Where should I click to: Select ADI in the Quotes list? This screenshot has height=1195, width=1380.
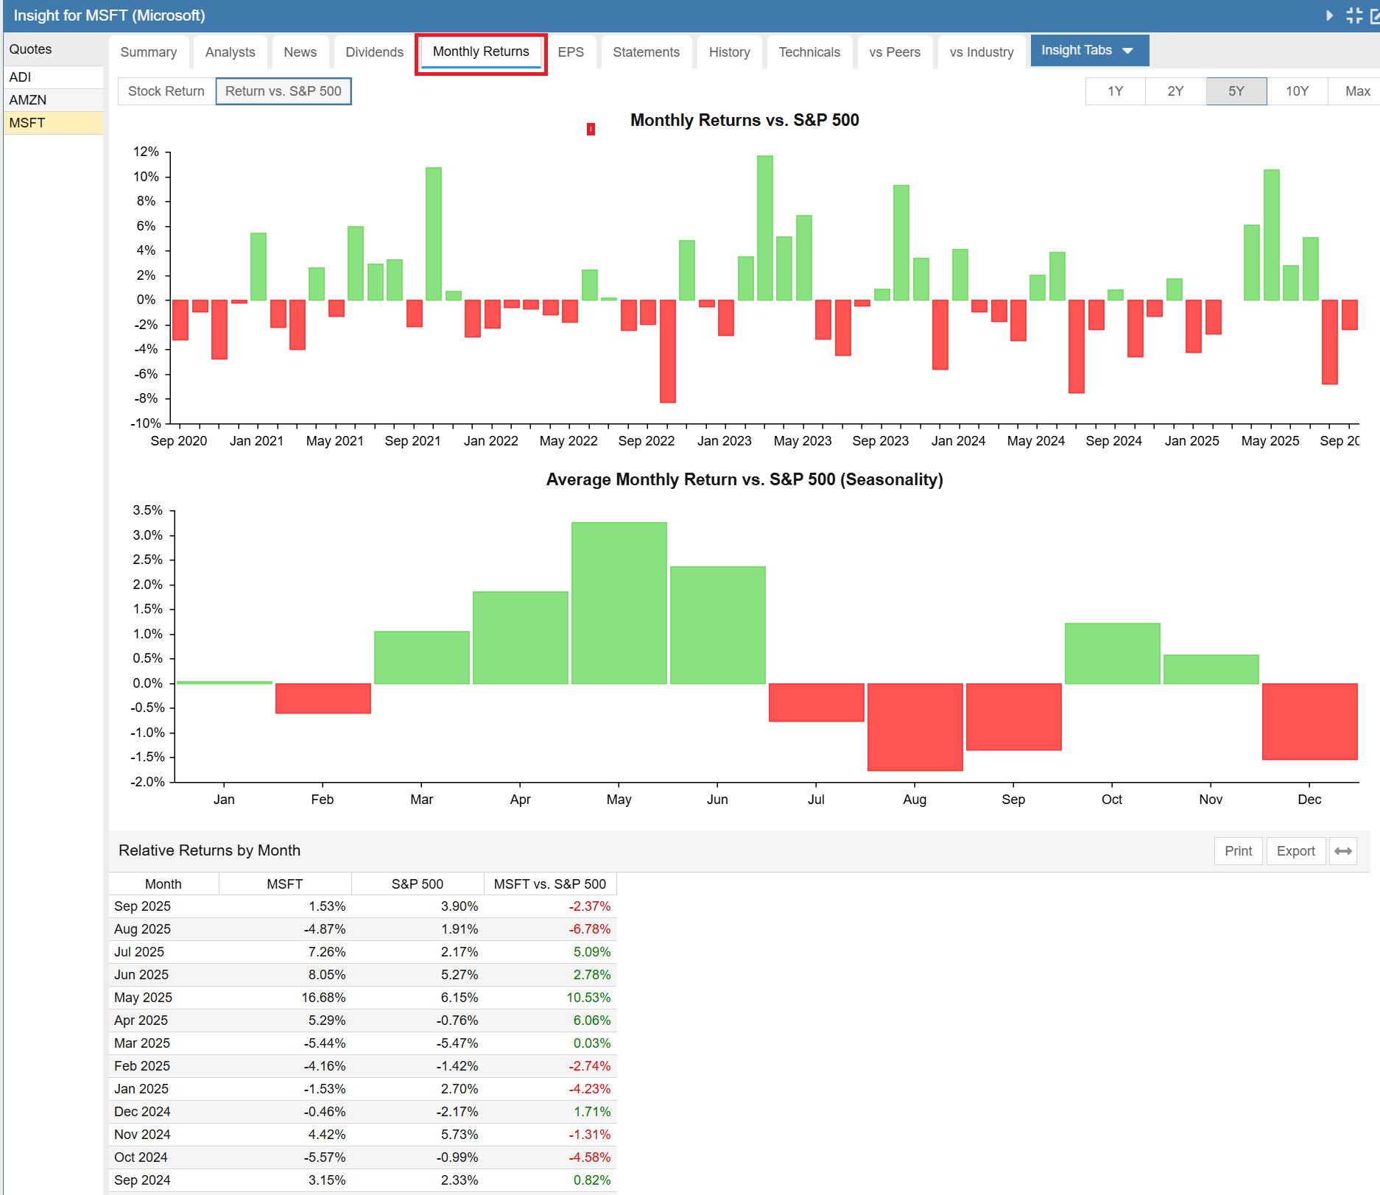coord(21,77)
